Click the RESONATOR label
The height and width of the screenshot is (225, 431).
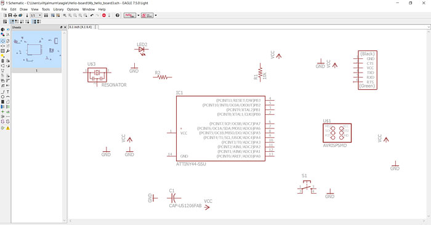pyautogui.click(x=114, y=85)
